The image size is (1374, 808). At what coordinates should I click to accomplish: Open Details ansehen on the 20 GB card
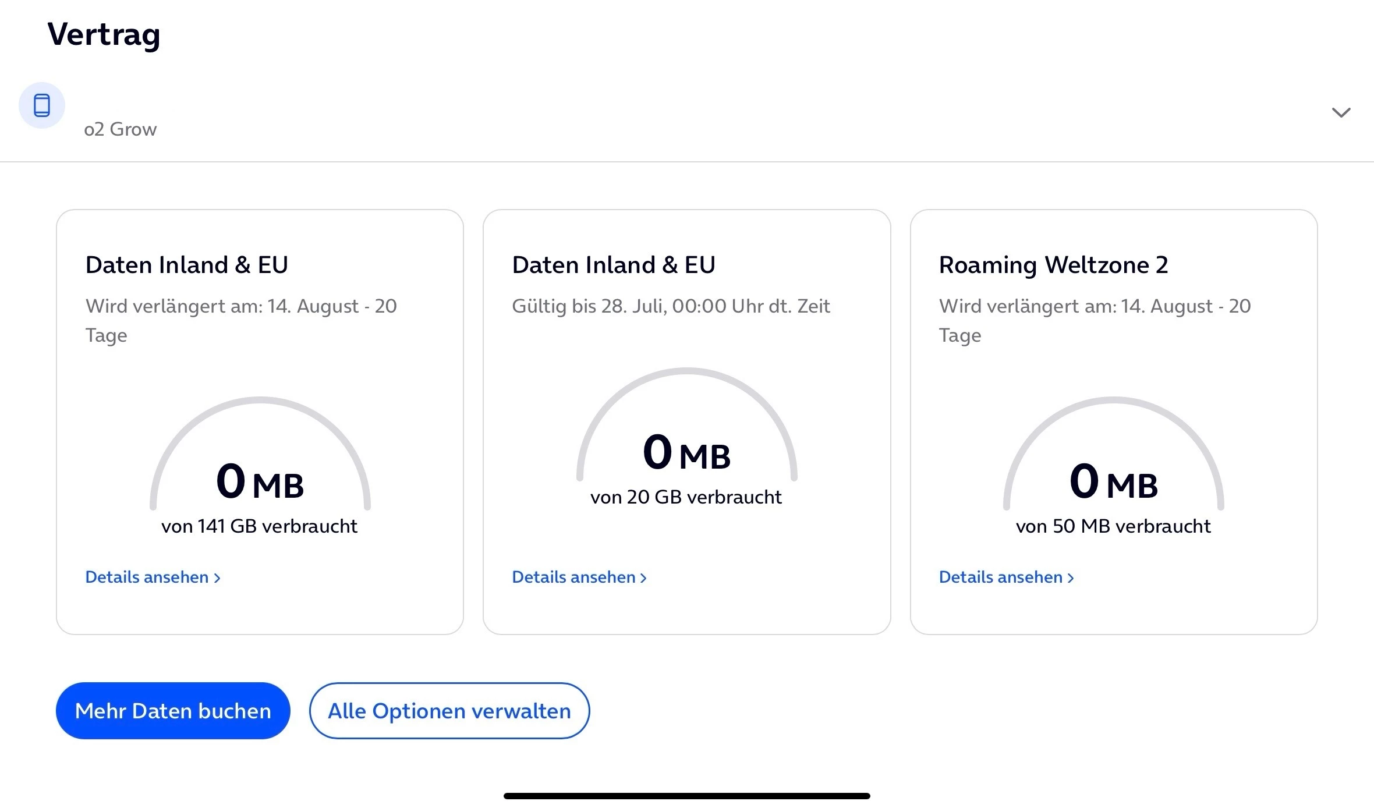click(x=579, y=577)
